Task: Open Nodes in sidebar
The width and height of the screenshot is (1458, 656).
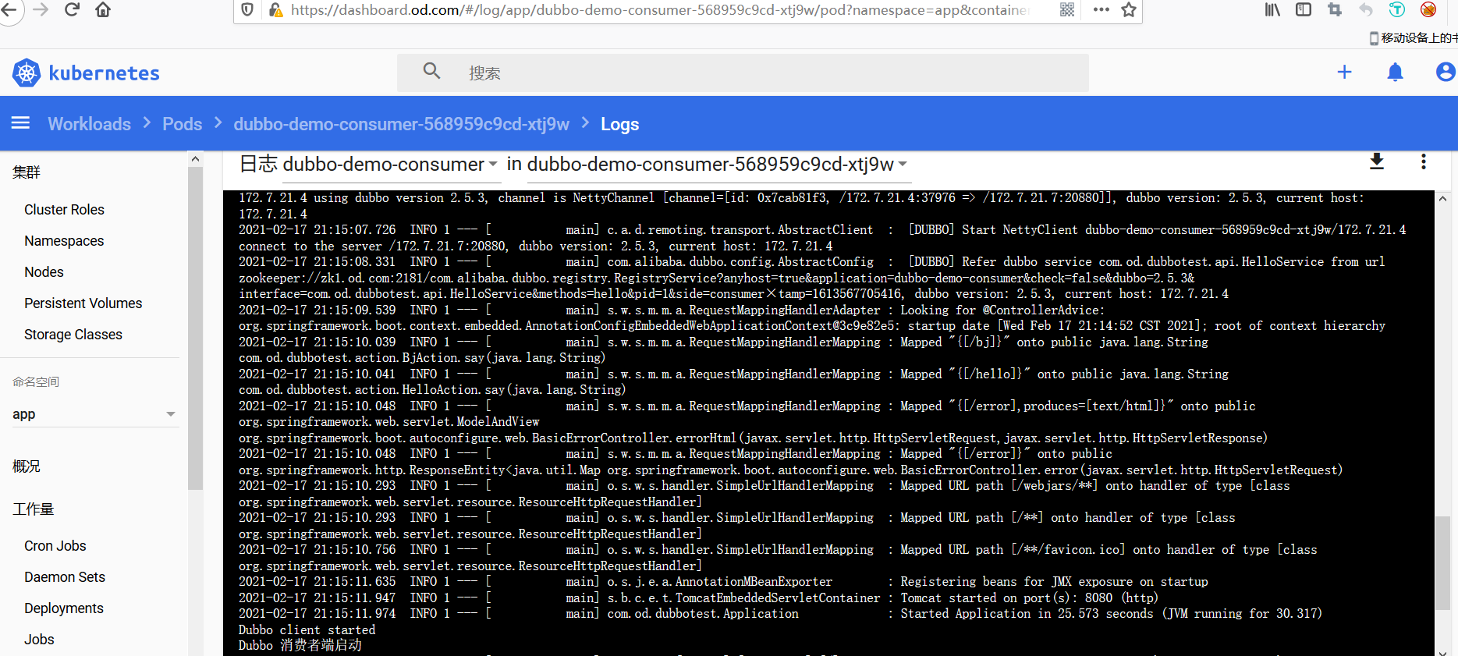Action: click(x=44, y=272)
